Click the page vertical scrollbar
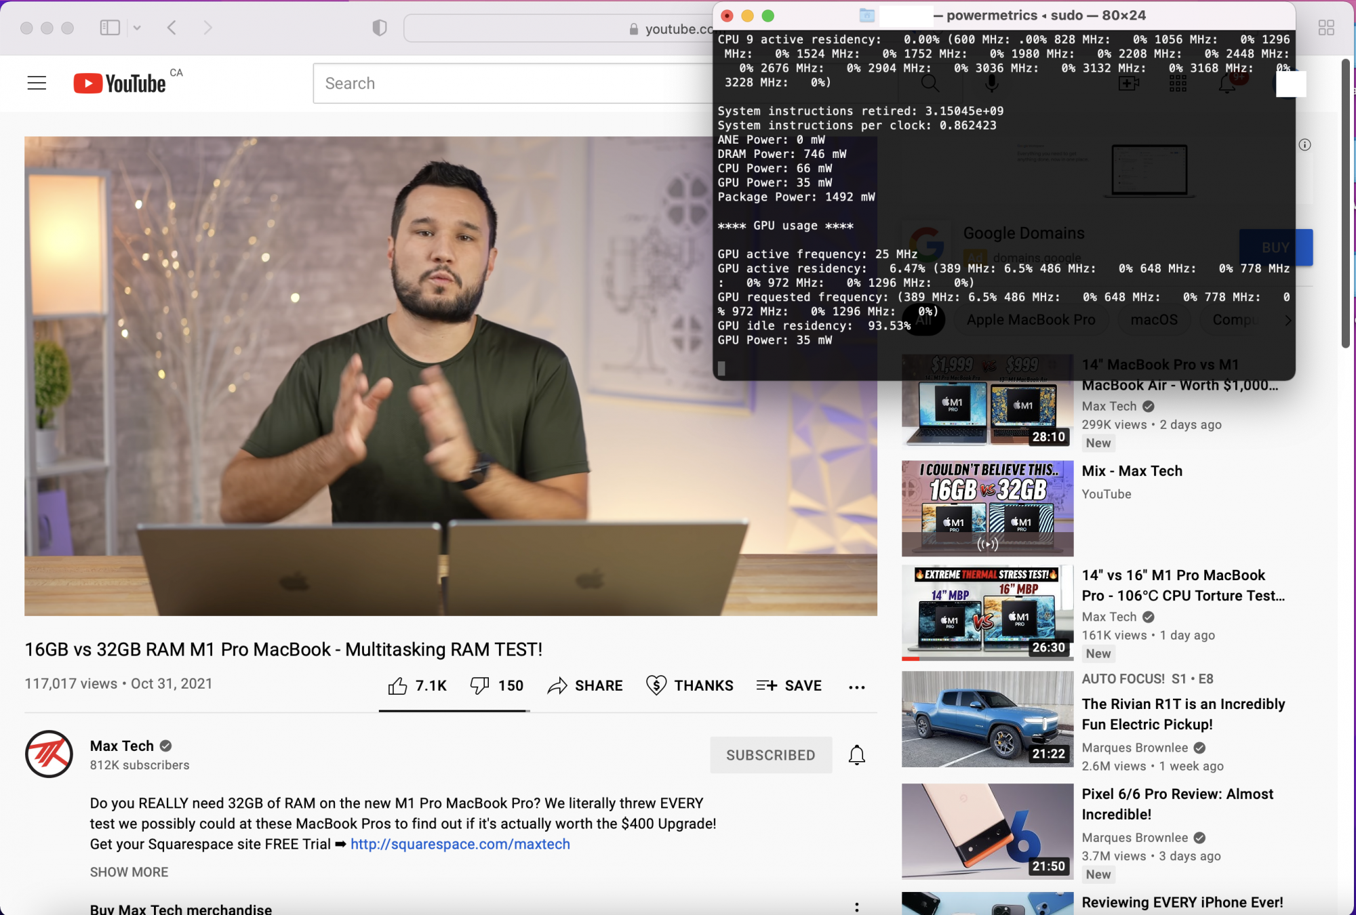This screenshot has width=1356, height=915. point(1345,203)
